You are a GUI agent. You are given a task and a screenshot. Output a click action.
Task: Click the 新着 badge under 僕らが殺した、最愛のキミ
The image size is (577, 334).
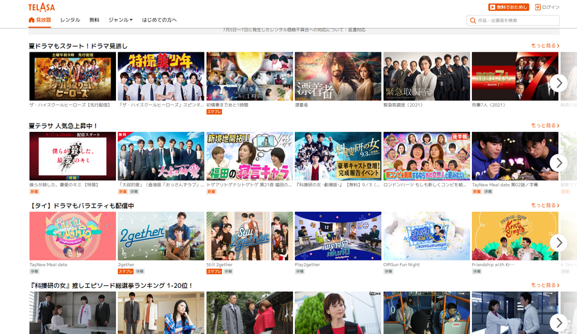tap(34, 191)
